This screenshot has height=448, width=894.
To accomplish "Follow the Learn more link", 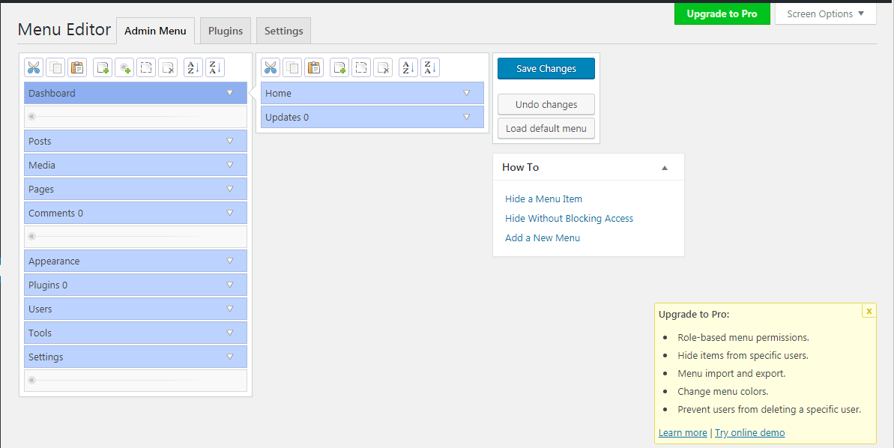I will point(683,432).
